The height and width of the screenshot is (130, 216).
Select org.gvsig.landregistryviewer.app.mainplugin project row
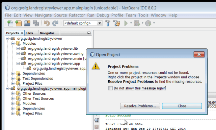51,88
